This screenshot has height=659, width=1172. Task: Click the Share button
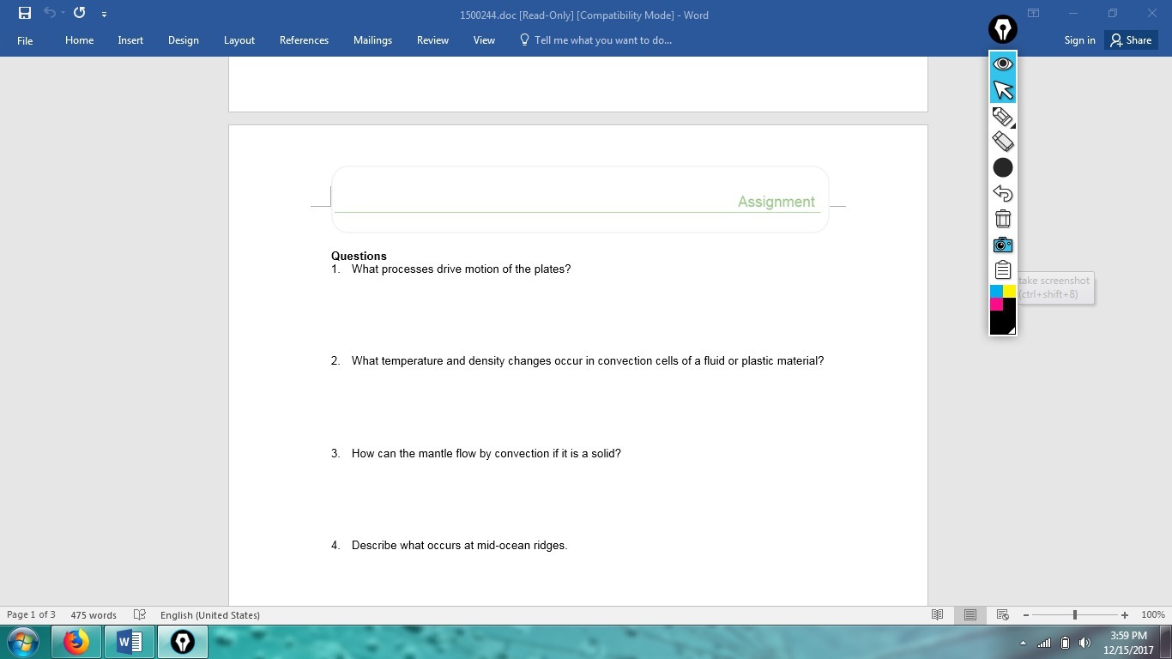pyautogui.click(x=1131, y=40)
